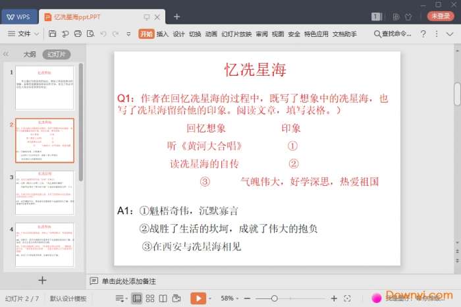
Task: Click the slide panel scrollbar
Action: [x=81, y=122]
